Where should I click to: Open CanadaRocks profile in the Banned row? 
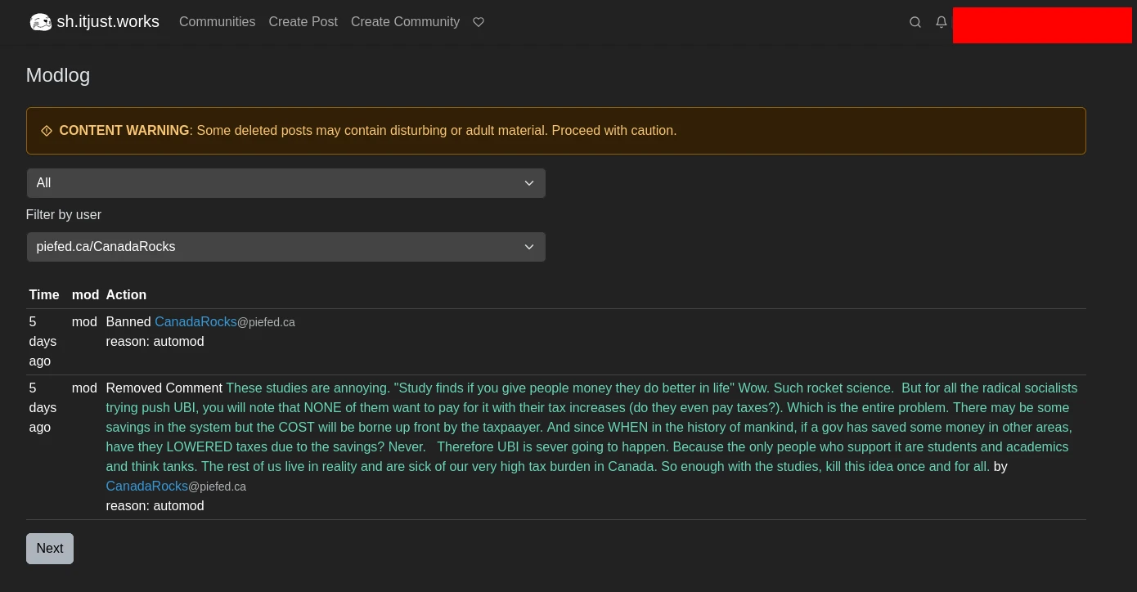tap(195, 322)
